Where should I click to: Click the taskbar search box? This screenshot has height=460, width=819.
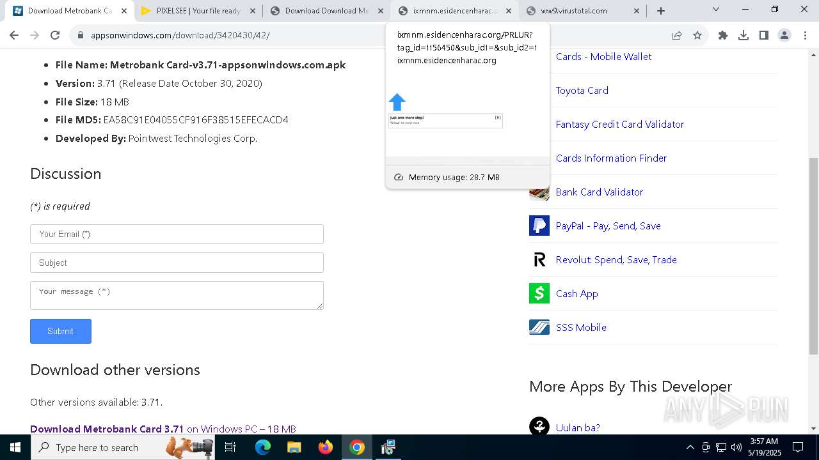tap(123, 447)
